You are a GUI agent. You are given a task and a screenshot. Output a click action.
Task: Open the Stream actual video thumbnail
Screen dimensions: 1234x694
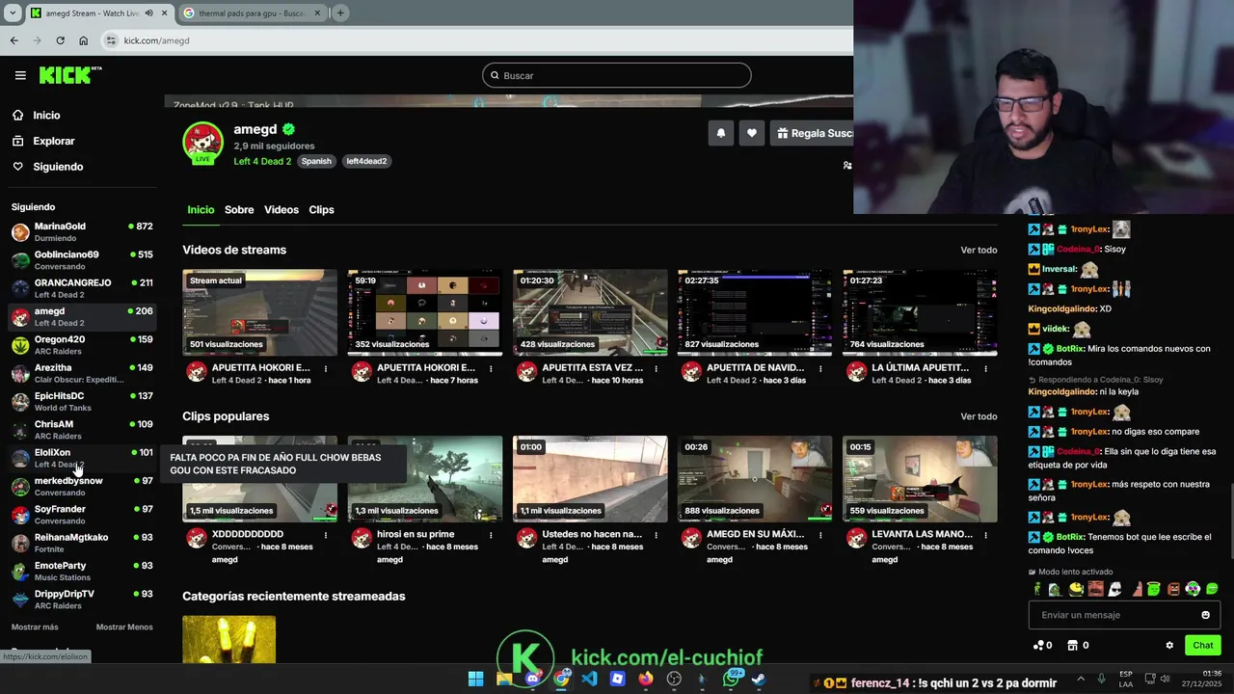(260, 312)
